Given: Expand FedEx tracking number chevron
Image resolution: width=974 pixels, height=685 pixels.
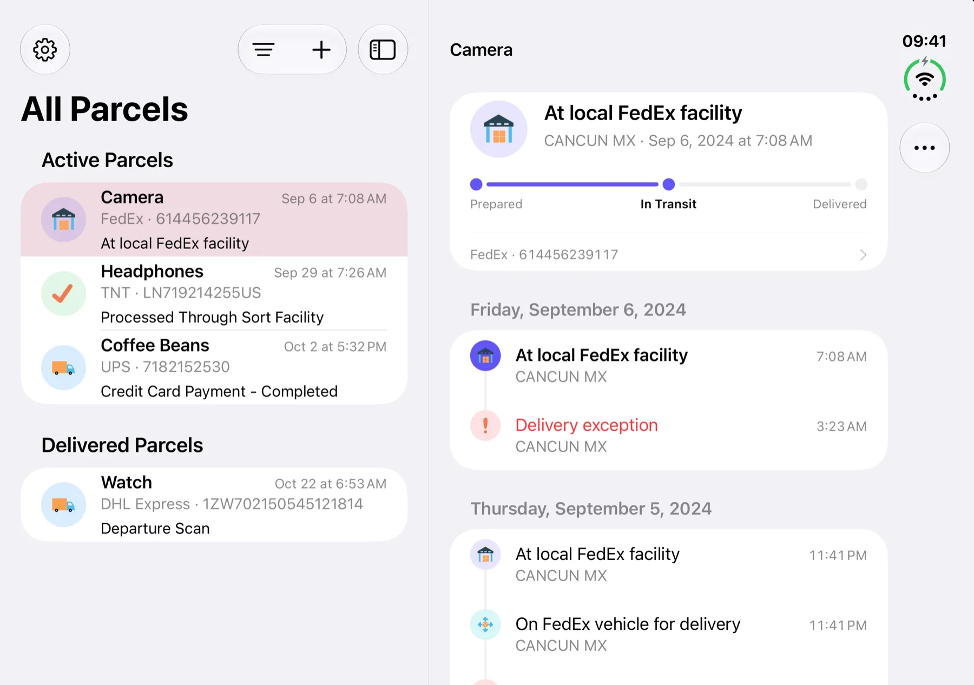Looking at the screenshot, I should point(863,255).
